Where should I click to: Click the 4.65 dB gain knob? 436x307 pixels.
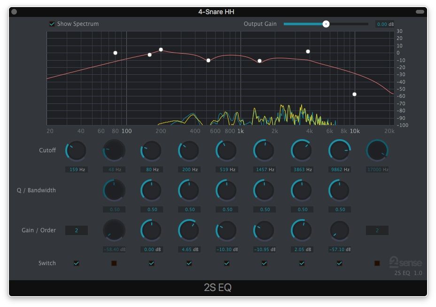pos(188,230)
